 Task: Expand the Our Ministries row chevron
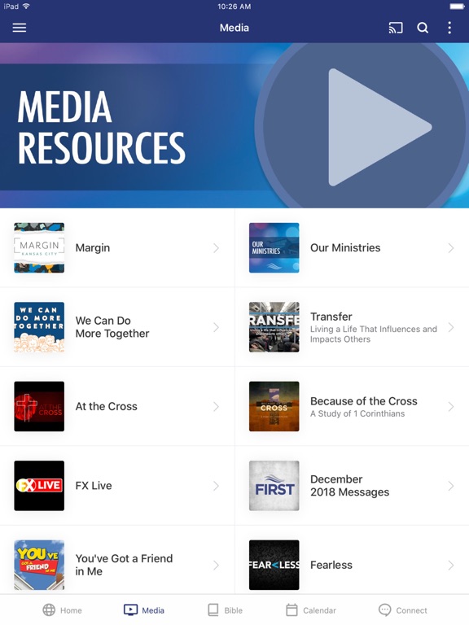451,248
